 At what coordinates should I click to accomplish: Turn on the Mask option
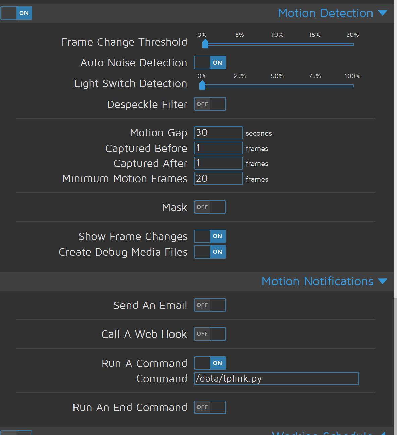[209, 207]
